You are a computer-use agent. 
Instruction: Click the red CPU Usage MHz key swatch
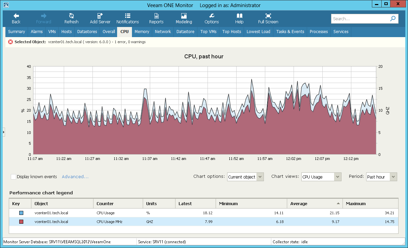tap(21, 222)
